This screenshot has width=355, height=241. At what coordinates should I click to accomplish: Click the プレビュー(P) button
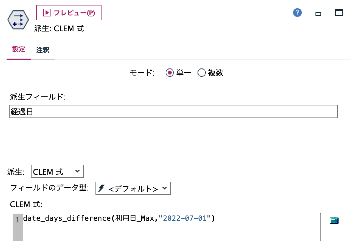[x=69, y=12]
